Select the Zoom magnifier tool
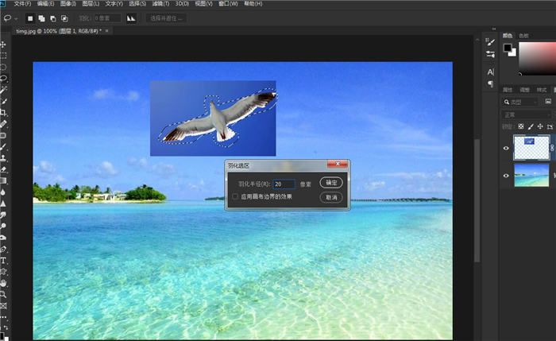The height and width of the screenshot is (341, 556). 4,294
